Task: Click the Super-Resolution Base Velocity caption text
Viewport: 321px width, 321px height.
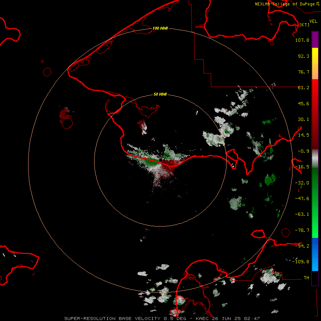Action: tap(162, 319)
